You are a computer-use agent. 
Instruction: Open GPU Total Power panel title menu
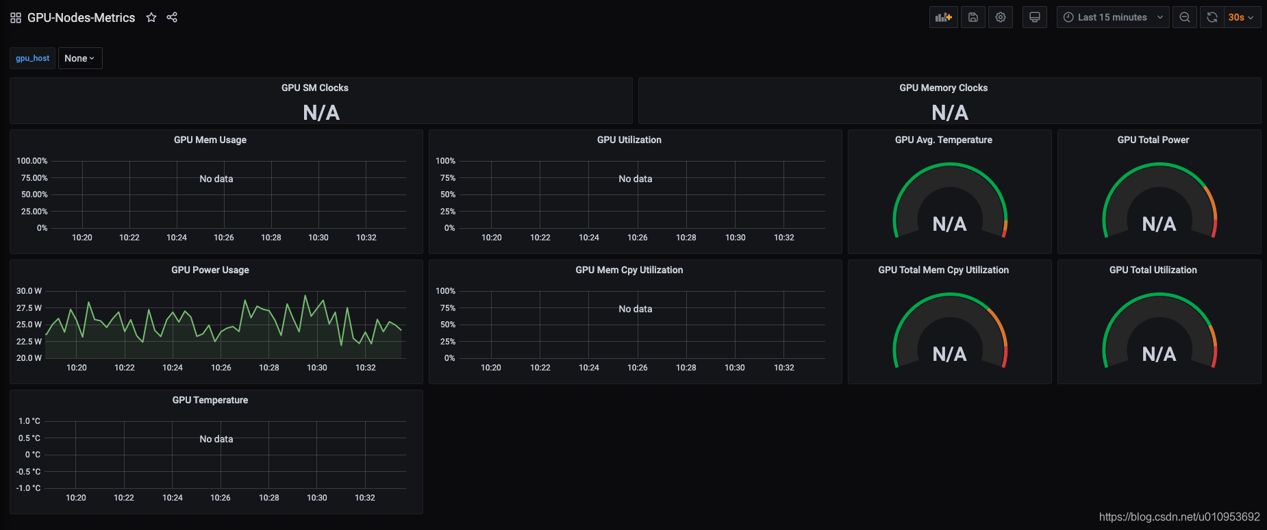tap(1153, 140)
